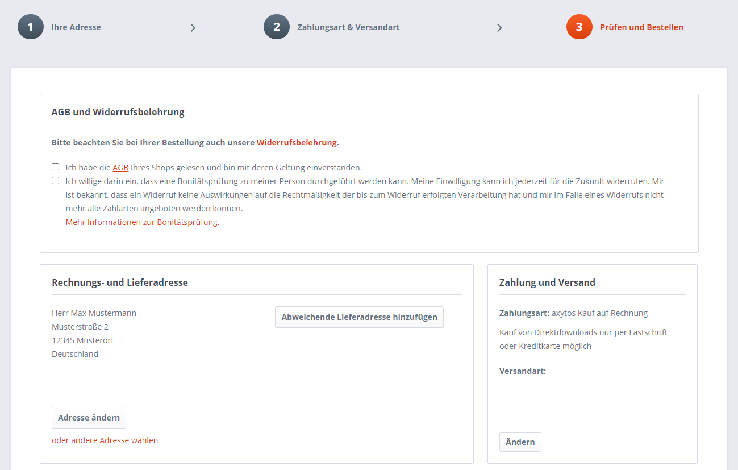Tick the Bonitätsprüfung consent checkbox
The width and height of the screenshot is (738, 470).
click(x=56, y=181)
